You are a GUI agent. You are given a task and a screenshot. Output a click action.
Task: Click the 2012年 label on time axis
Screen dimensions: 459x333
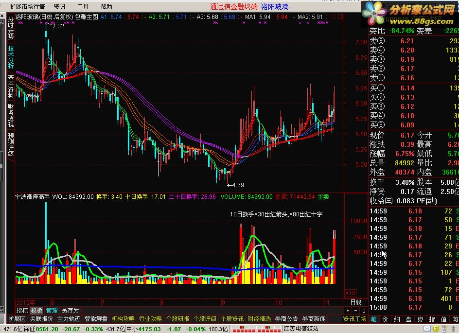pos(25,302)
